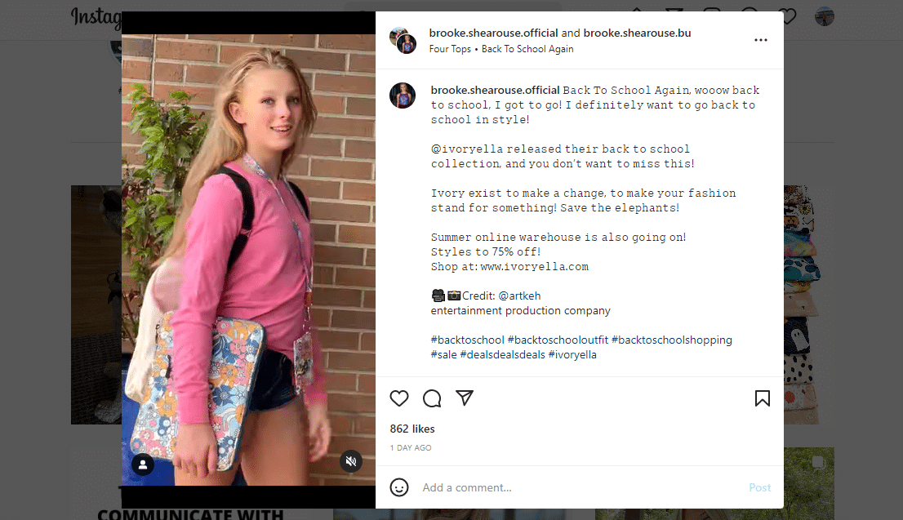
Task: Open Four Tops Back To School Again audio
Action: pos(501,49)
